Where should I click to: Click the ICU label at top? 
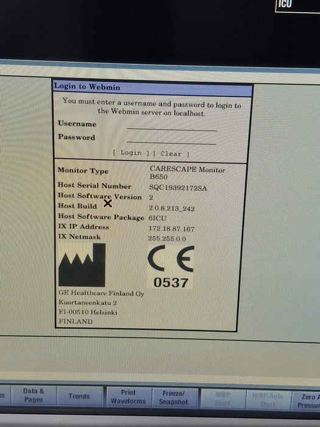285,4
